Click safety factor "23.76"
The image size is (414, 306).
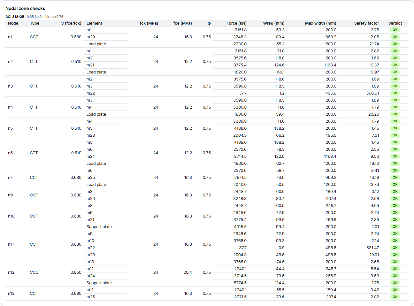[374, 184]
